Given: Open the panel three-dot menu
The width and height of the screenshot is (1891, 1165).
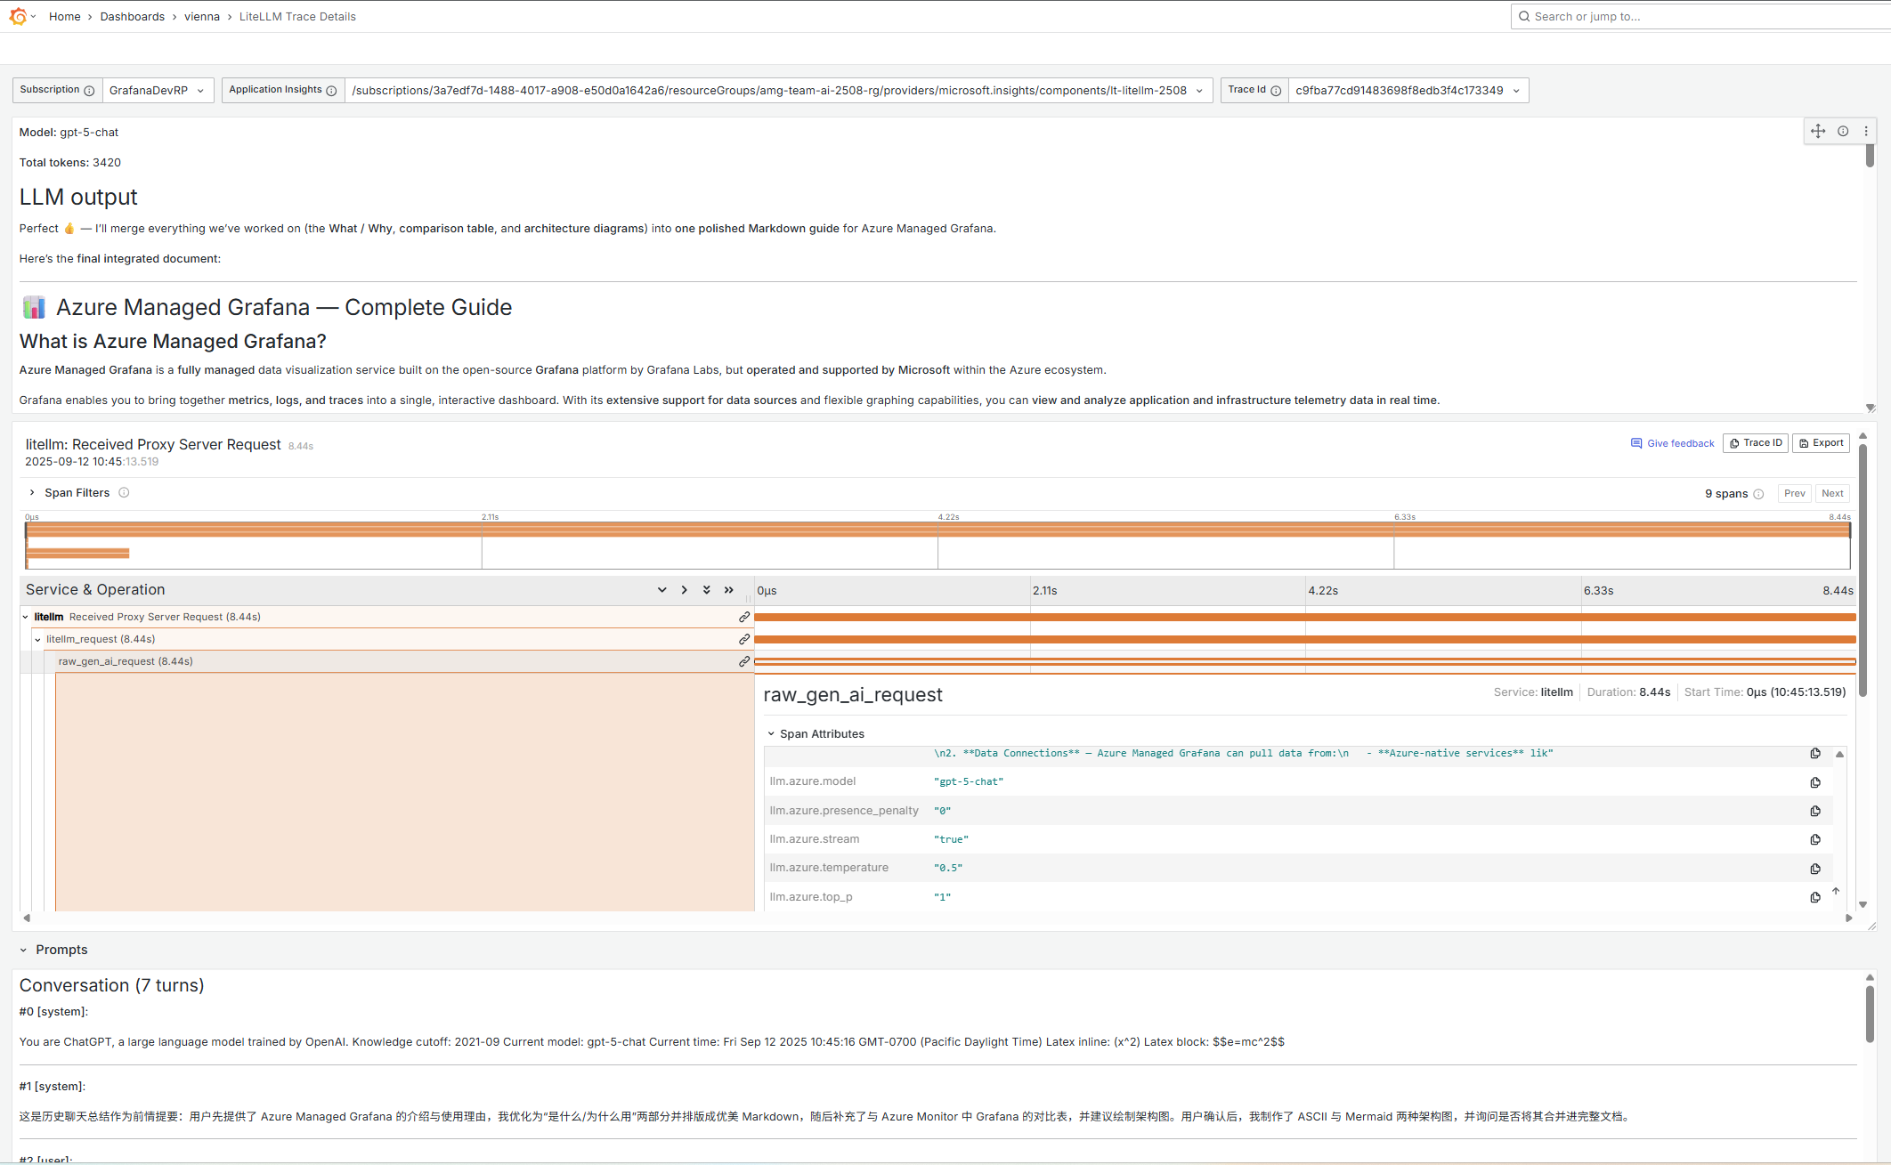Looking at the screenshot, I should pos(1866,131).
